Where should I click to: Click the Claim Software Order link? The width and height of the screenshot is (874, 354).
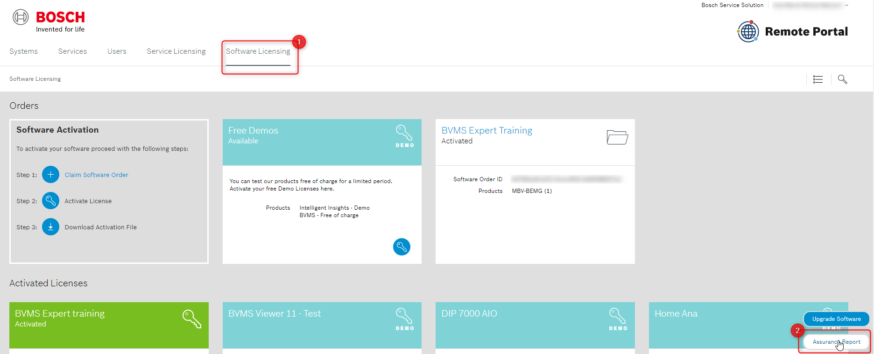click(96, 175)
